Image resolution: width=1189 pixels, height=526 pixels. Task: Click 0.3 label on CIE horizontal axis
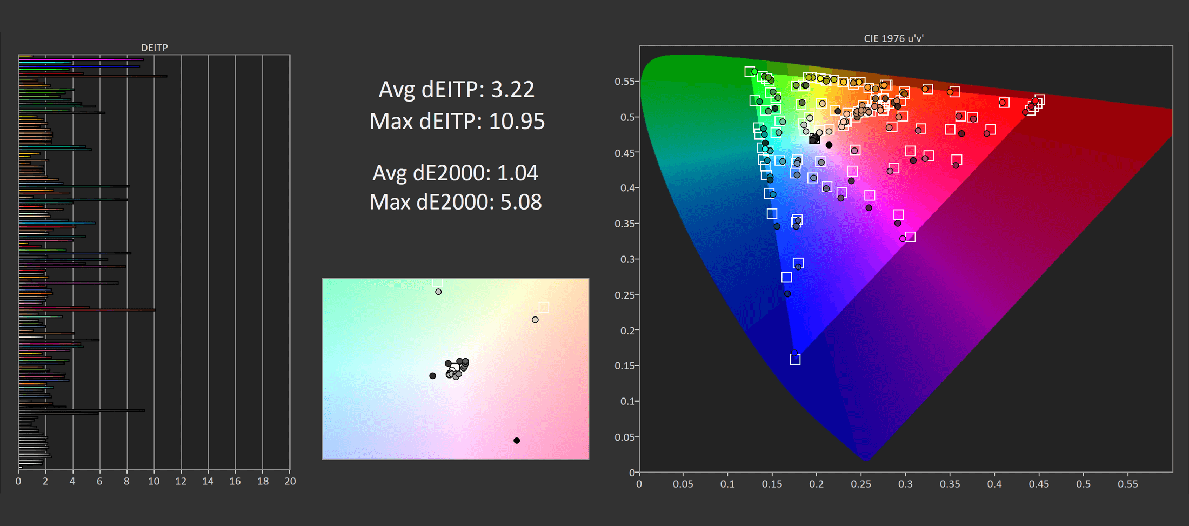(x=905, y=484)
